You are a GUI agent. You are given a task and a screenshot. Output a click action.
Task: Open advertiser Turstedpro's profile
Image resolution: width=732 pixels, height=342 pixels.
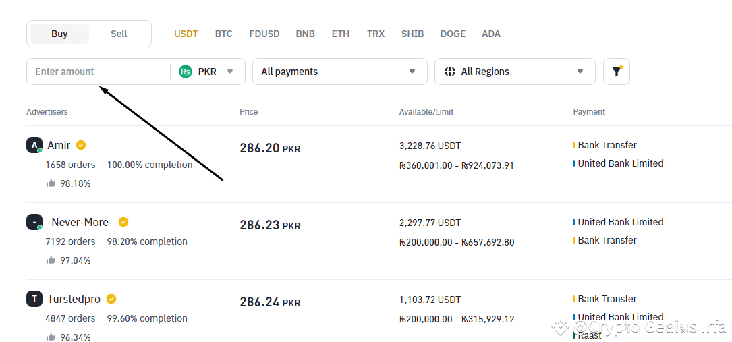click(x=74, y=299)
